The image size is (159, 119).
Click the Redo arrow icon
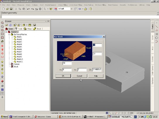(x=32, y=9)
